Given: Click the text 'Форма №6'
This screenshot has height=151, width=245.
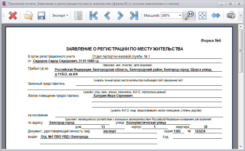Looking at the screenshot, I should click(211, 41).
